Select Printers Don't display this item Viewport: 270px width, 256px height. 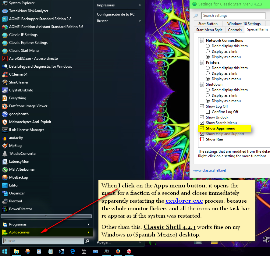208,68
